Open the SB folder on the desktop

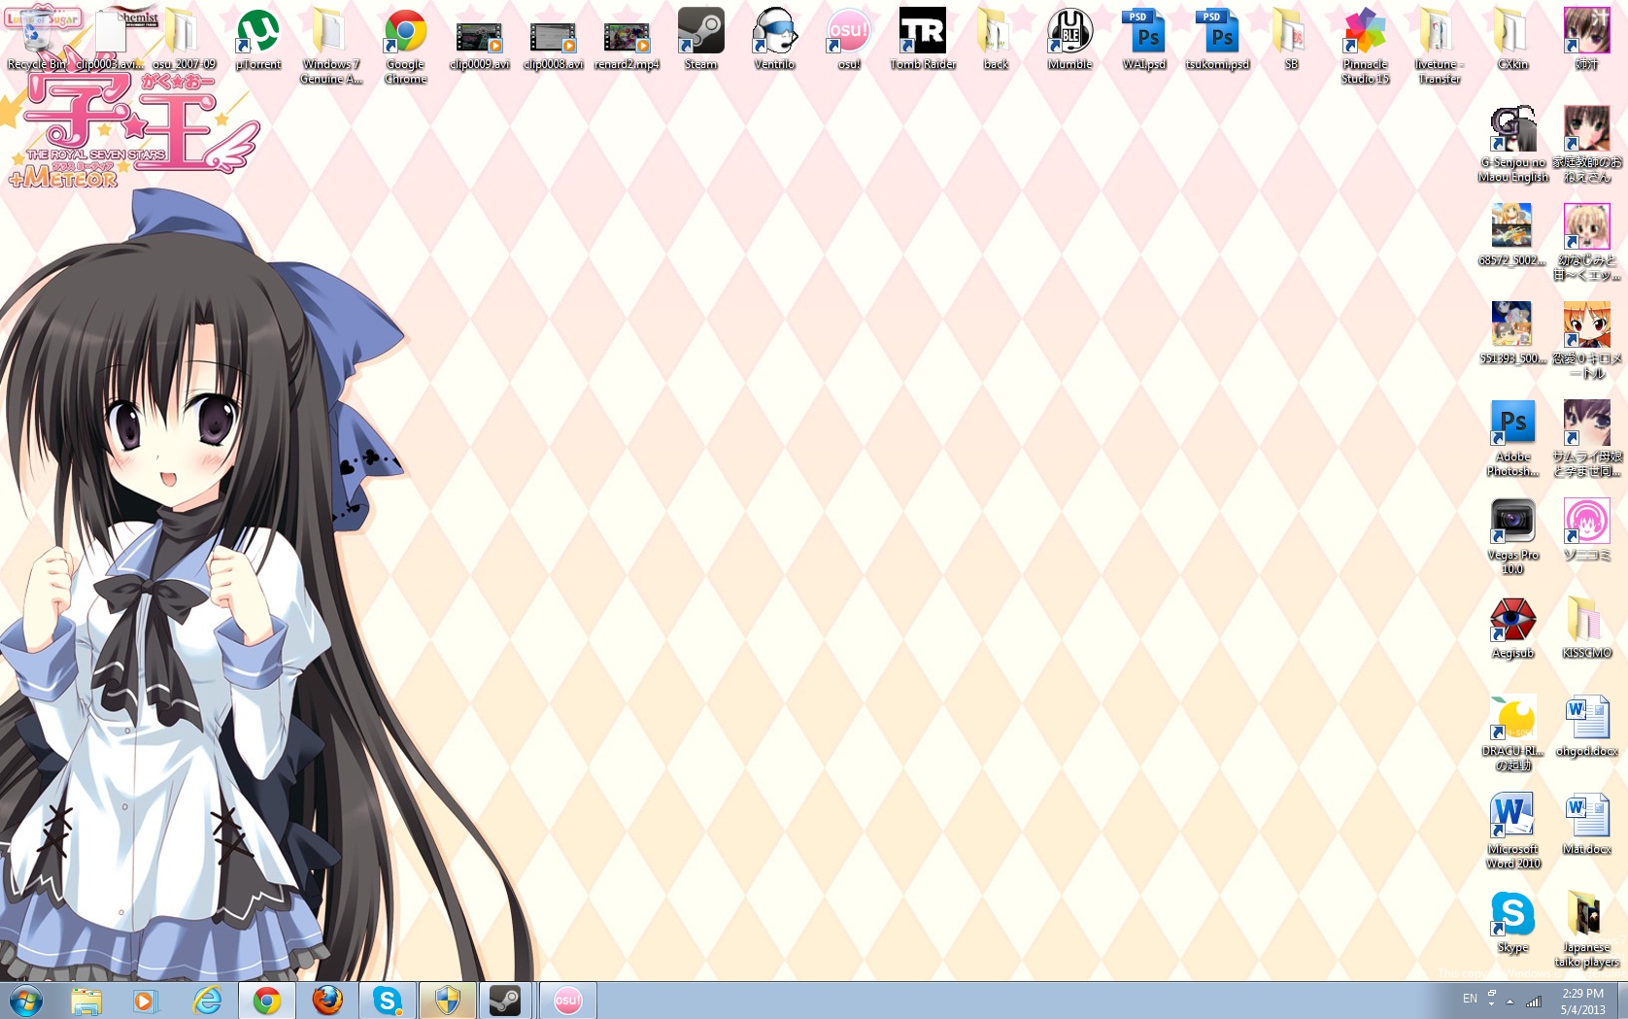click(1291, 39)
